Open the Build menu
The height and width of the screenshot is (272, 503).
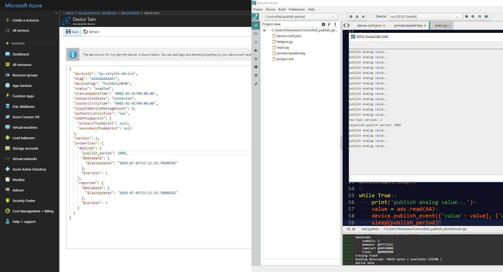coord(282,9)
